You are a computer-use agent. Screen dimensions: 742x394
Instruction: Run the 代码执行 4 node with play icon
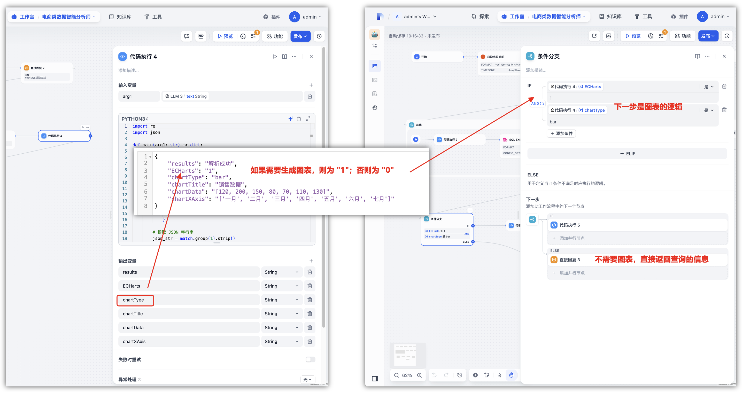[x=275, y=56]
